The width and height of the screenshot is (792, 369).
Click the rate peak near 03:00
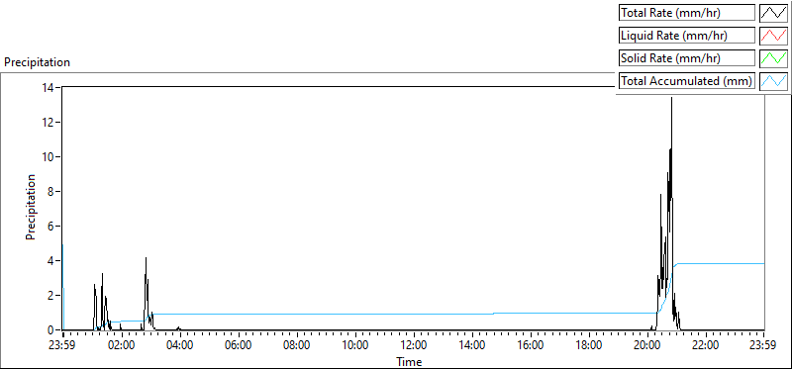tap(146, 258)
